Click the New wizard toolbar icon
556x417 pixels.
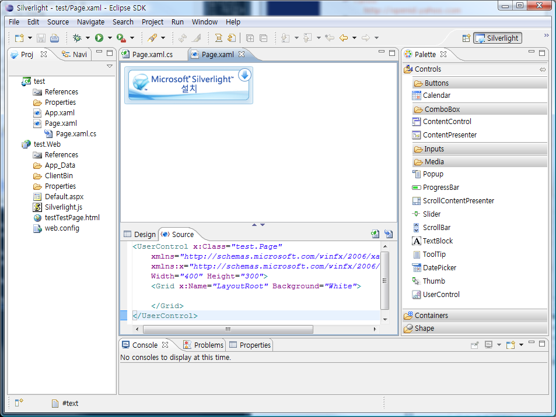(19, 38)
